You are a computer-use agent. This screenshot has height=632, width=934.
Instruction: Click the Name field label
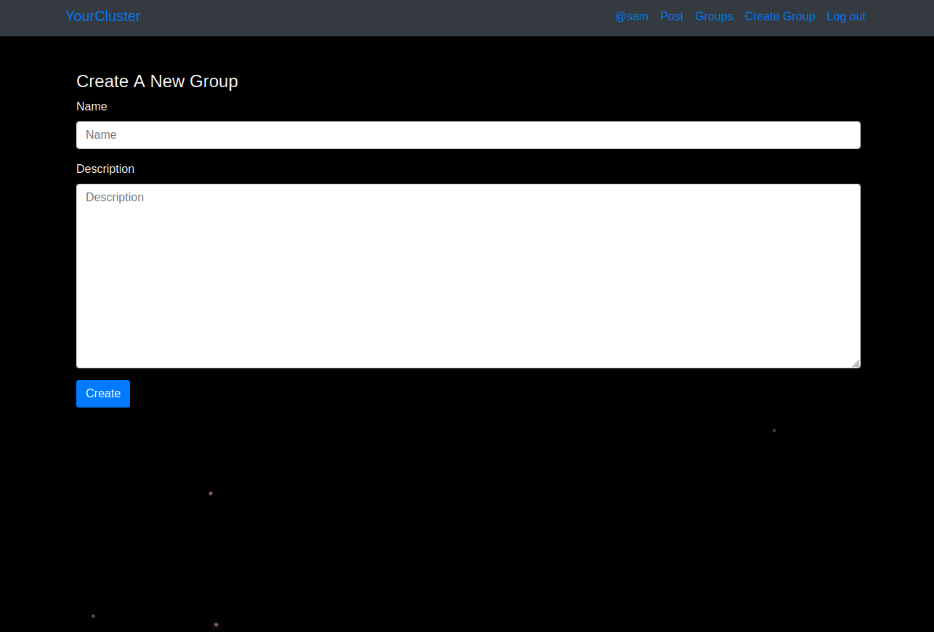tap(92, 106)
